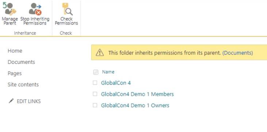
Task: Go to Home in left navigation
Action: click(x=15, y=51)
